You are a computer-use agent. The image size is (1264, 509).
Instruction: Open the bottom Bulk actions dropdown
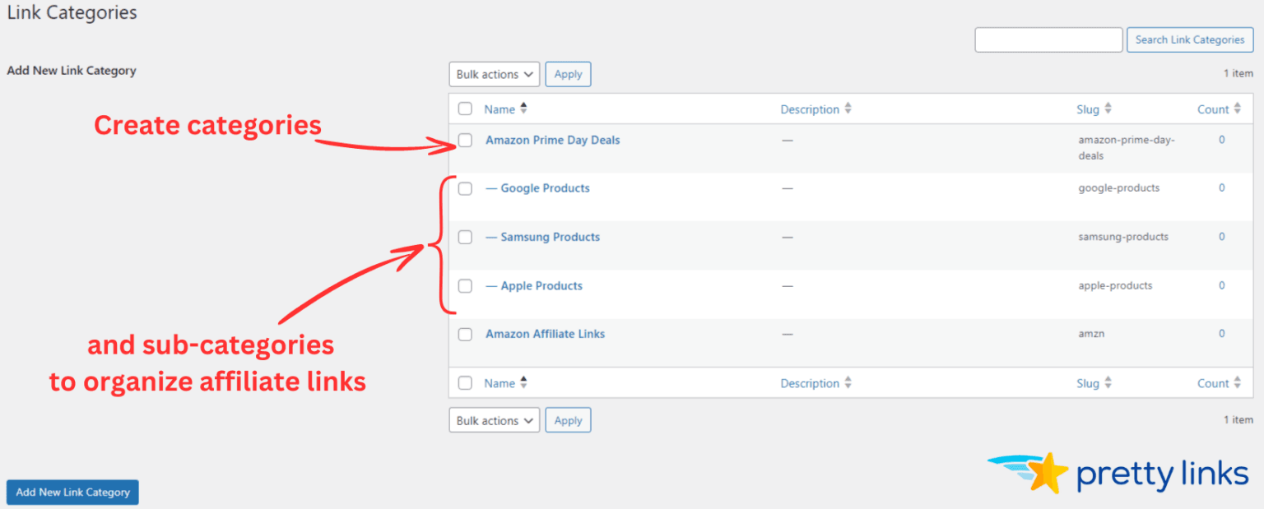pos(494,420)
